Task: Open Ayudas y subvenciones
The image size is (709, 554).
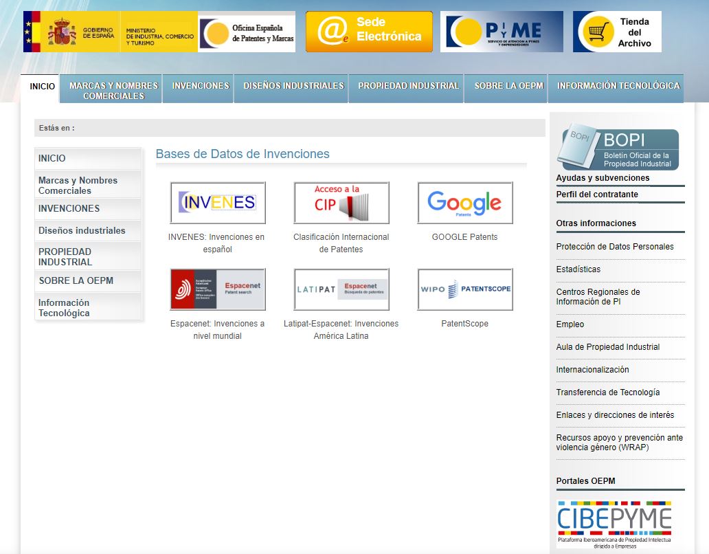Action: pos(603,178)
